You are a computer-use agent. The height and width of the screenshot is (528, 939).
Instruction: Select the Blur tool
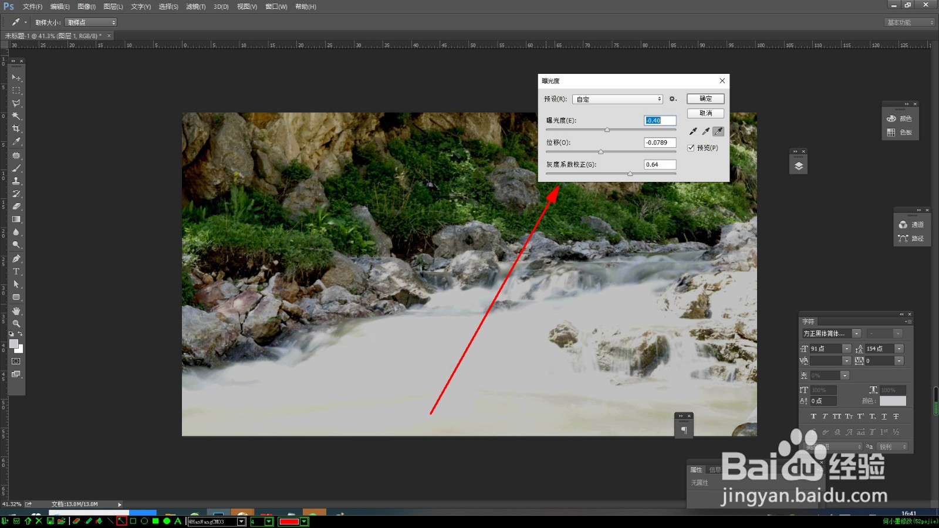coord(16,232)
